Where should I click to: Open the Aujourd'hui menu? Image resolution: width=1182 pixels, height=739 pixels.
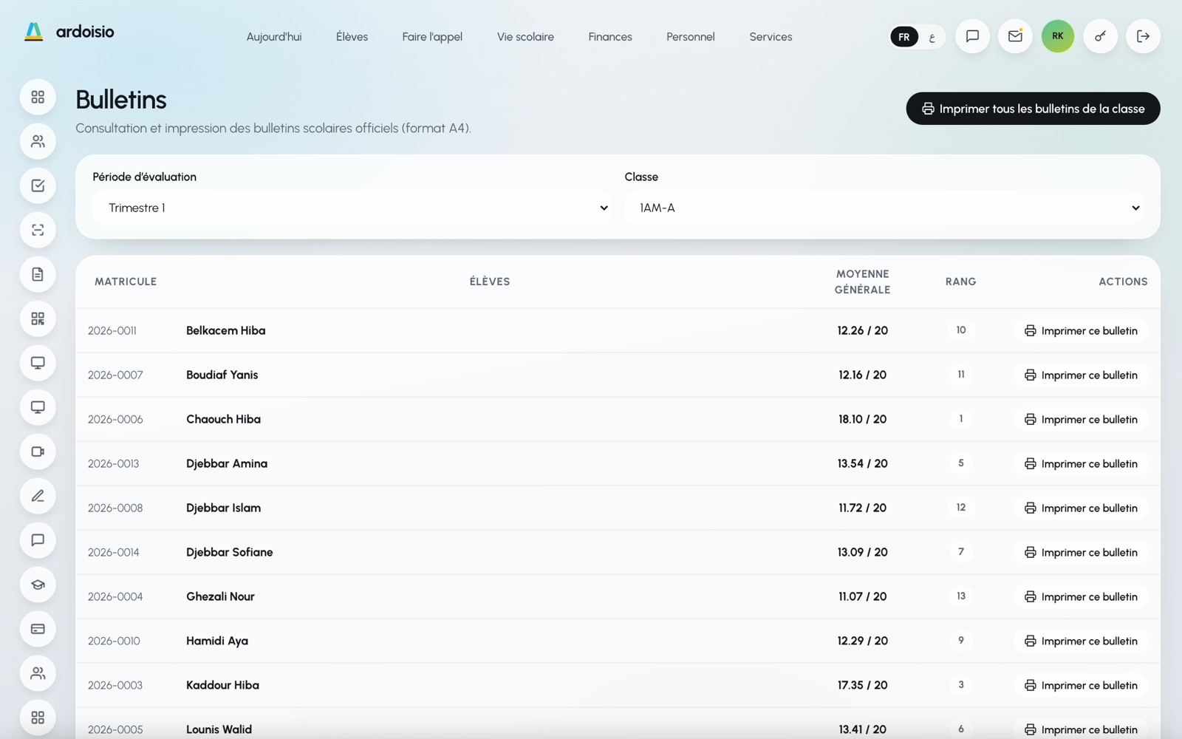pyautogui.click(x=274, y=37)
